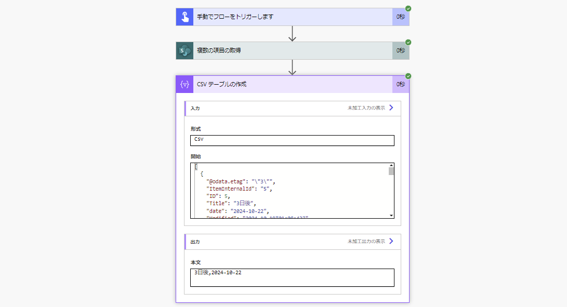The height and width of the screenshot is (307, 567).
Task: Expand raw inputs via the 入力 section chevron
Action: (x=391, y=108)
